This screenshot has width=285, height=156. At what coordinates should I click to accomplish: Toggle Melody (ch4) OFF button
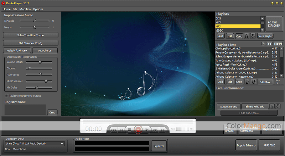[17, 50]
